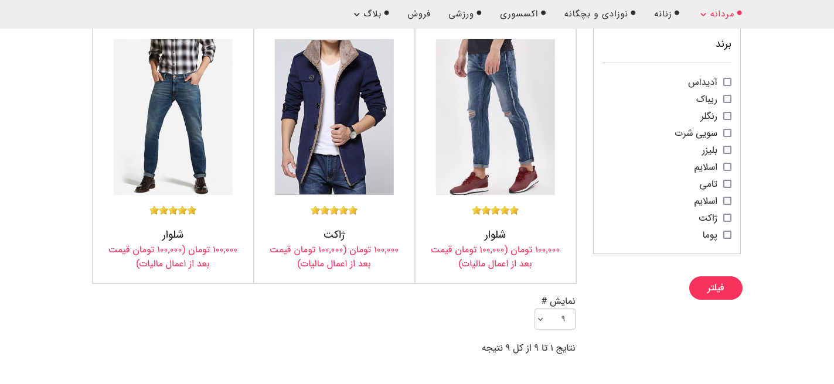The height and width of the screenshot is (384, 834).
Task: Open the items-per-page dropdown showing ۹
Action: point(555,319)
